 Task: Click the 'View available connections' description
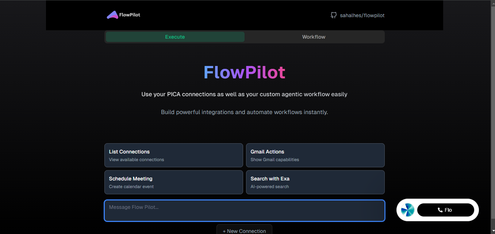pyautogui.click(x=137, y=160)
